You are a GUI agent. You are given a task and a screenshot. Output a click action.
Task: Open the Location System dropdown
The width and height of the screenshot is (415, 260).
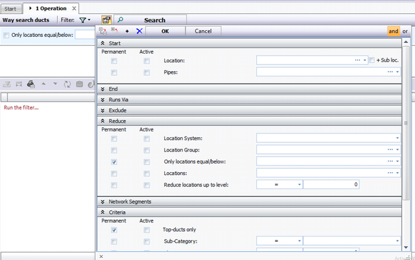[x=398, y=138]
